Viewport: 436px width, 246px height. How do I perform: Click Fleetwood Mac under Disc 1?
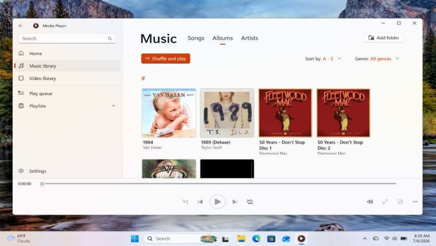click(273, 153)
